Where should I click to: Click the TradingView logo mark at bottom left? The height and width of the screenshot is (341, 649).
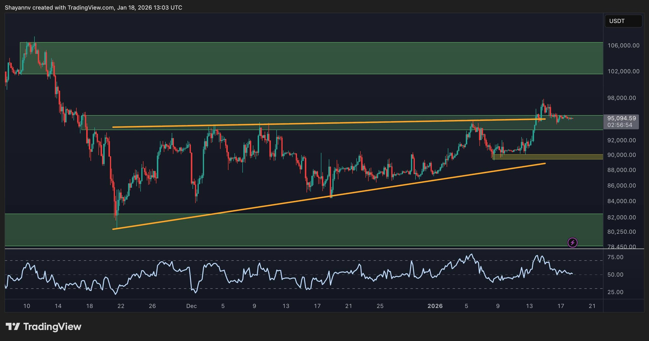tap(13, 327)
